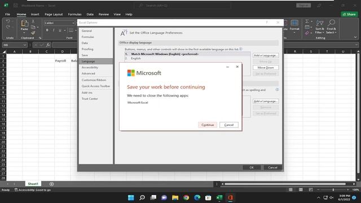Switch to the Review ribbon tab
Image resolution: width=361 pixels, height=203 pixels.
coord(104,14)
